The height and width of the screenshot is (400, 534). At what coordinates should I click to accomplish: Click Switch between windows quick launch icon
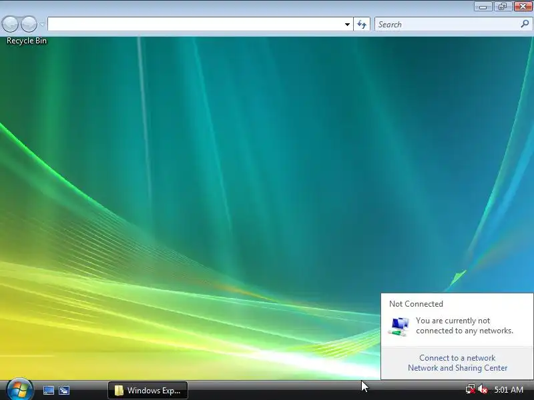click(64, 390)
